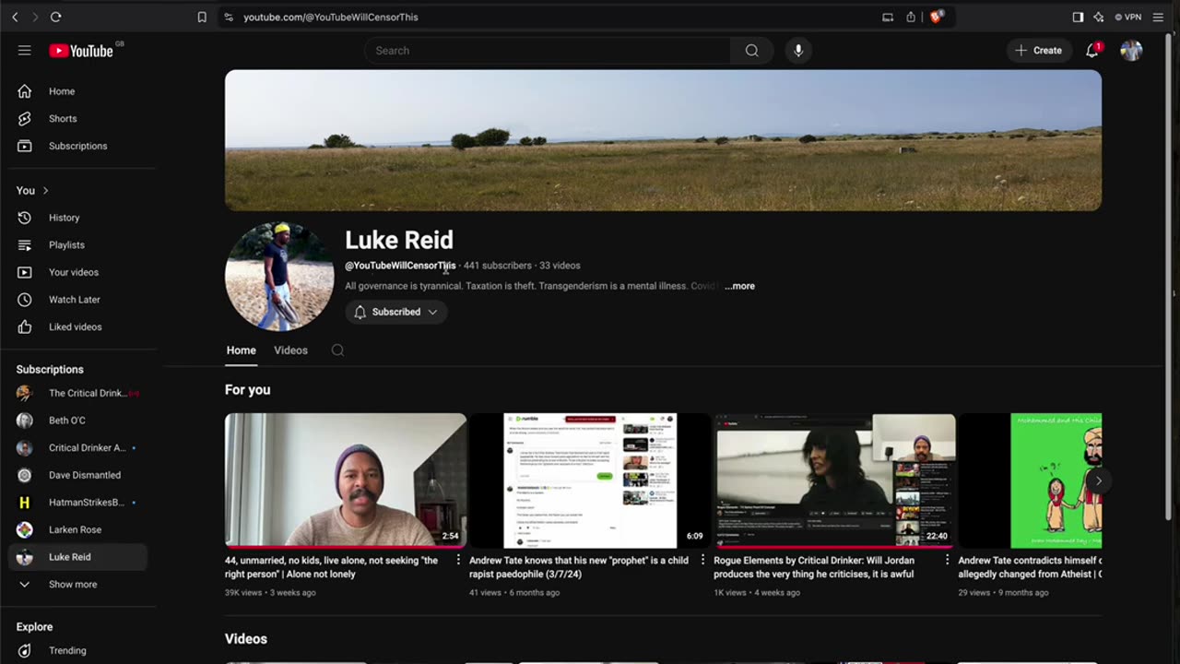Click the channel banner image
Viewport: 1180px width, 664px height.
tap(663, 140)
